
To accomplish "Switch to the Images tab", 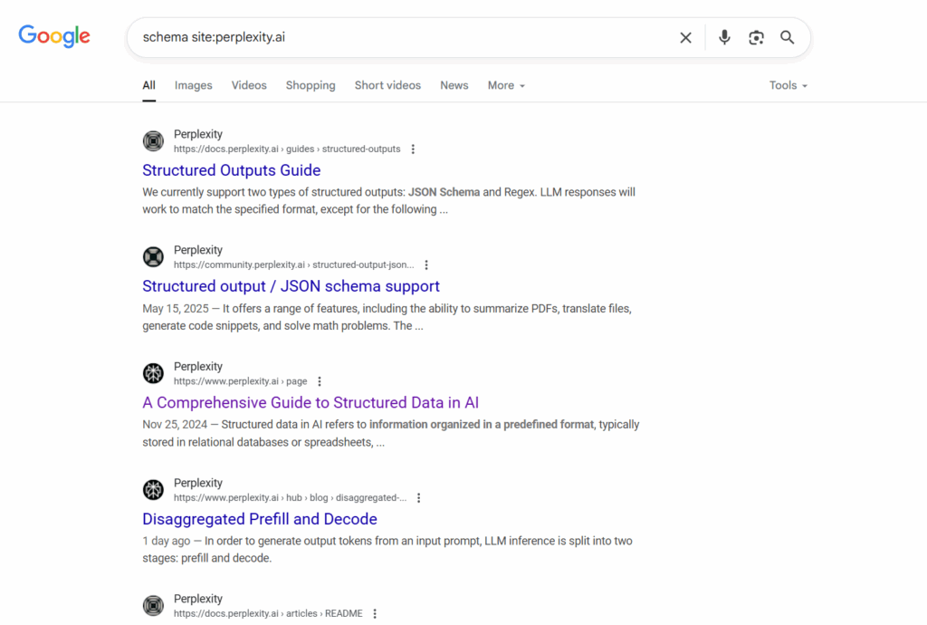I will pos(194,86).
